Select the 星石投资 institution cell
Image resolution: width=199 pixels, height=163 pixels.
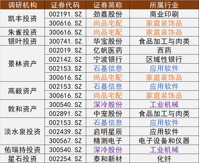tap(22, 159)
